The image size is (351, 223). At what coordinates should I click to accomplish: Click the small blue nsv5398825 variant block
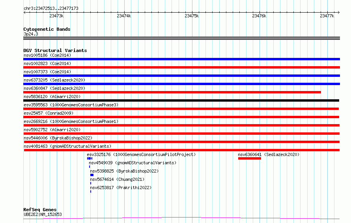tap(92, 175)
